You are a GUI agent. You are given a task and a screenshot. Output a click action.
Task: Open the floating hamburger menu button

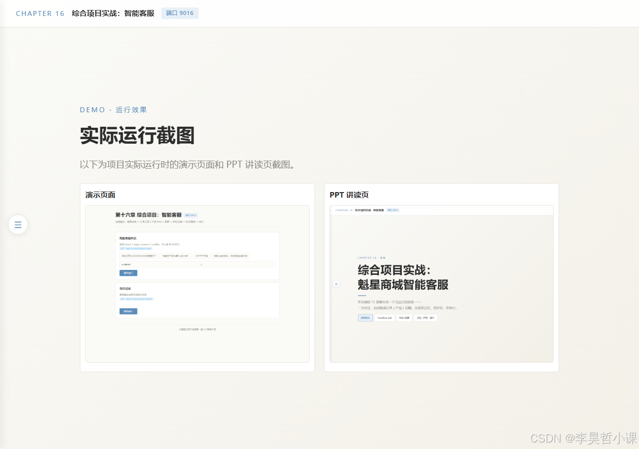click(x=18, y=224)
